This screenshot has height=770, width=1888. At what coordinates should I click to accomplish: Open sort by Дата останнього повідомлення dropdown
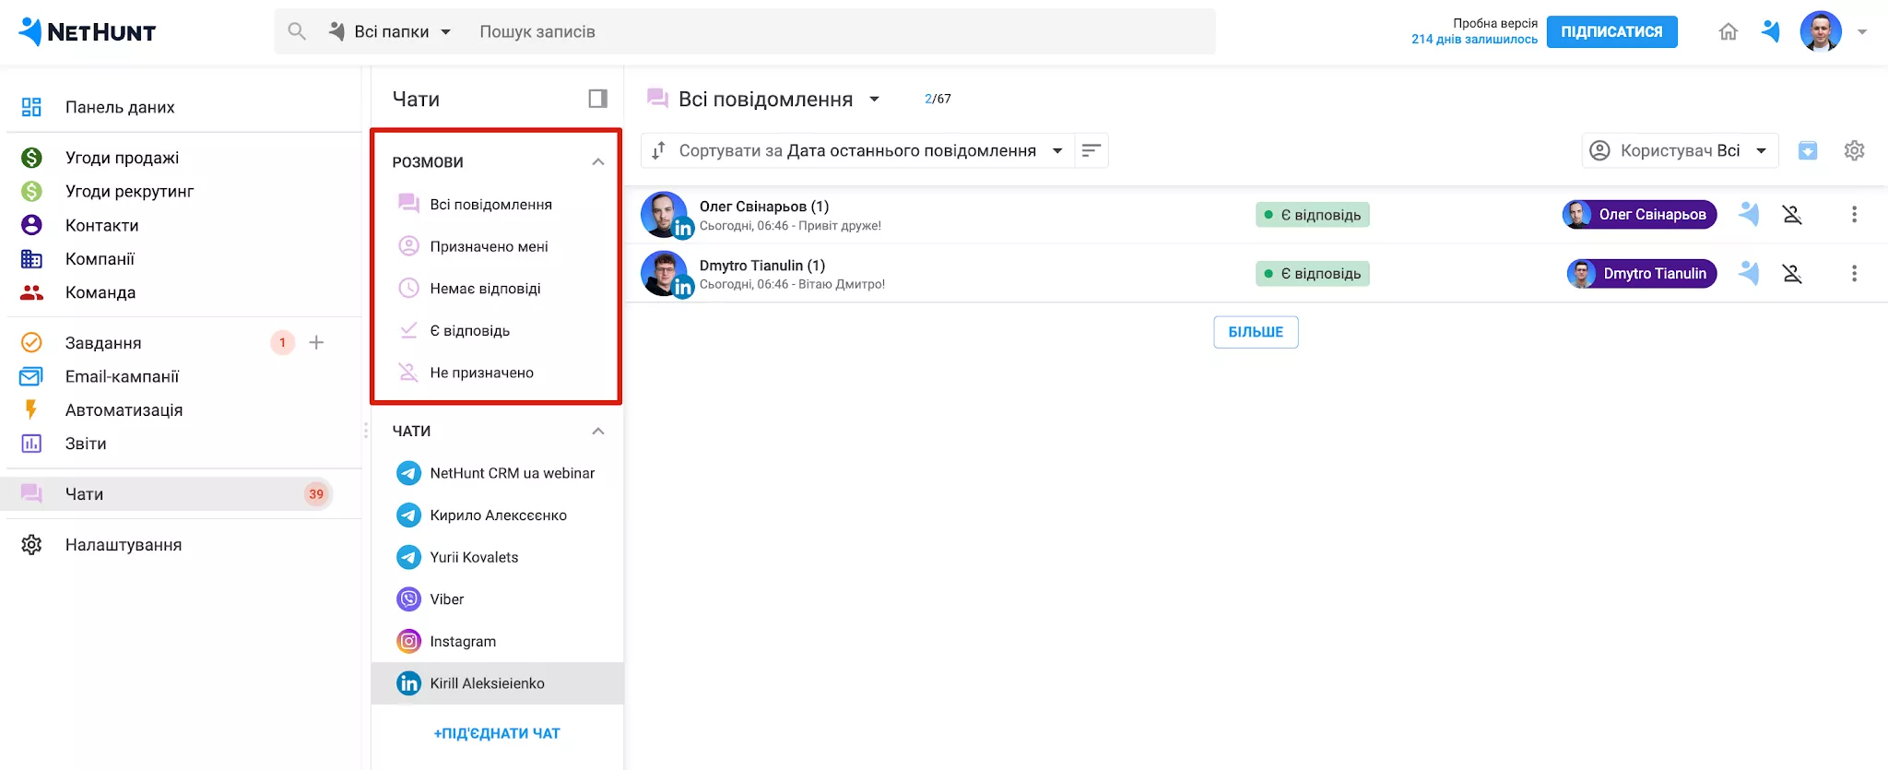857,150
